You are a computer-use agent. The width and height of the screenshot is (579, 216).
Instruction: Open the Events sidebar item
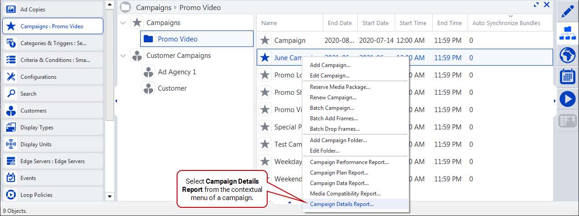pyautogui.click(x=53, y=178)
